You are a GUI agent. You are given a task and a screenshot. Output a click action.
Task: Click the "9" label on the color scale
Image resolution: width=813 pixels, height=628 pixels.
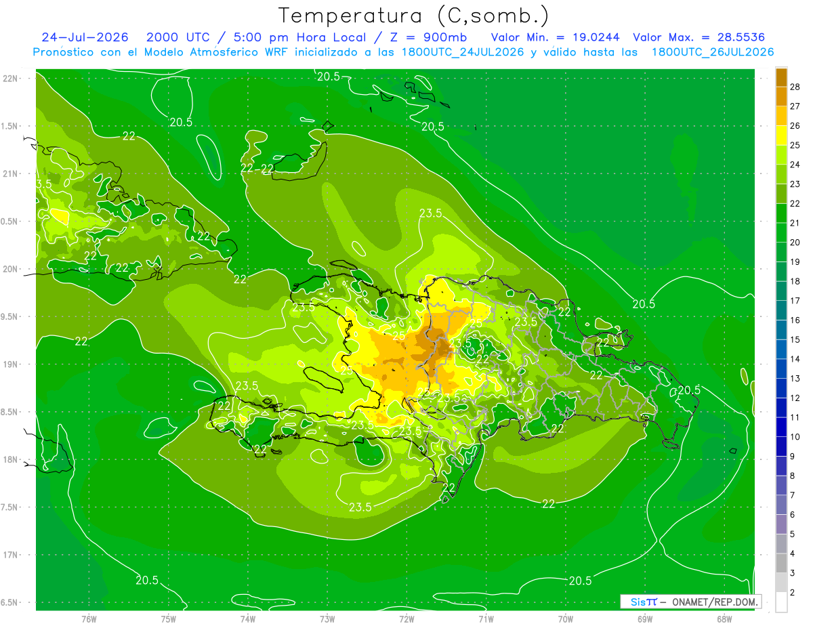793,457
